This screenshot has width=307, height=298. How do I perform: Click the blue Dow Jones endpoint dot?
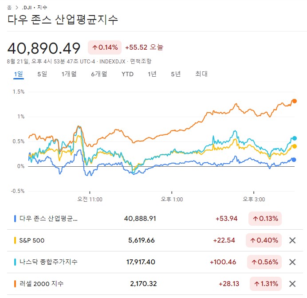point(294,160)
